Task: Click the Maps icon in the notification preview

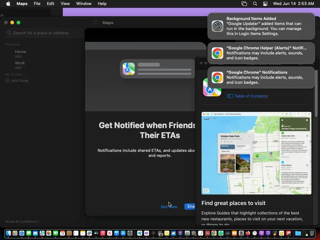Action: pos(128,69)
